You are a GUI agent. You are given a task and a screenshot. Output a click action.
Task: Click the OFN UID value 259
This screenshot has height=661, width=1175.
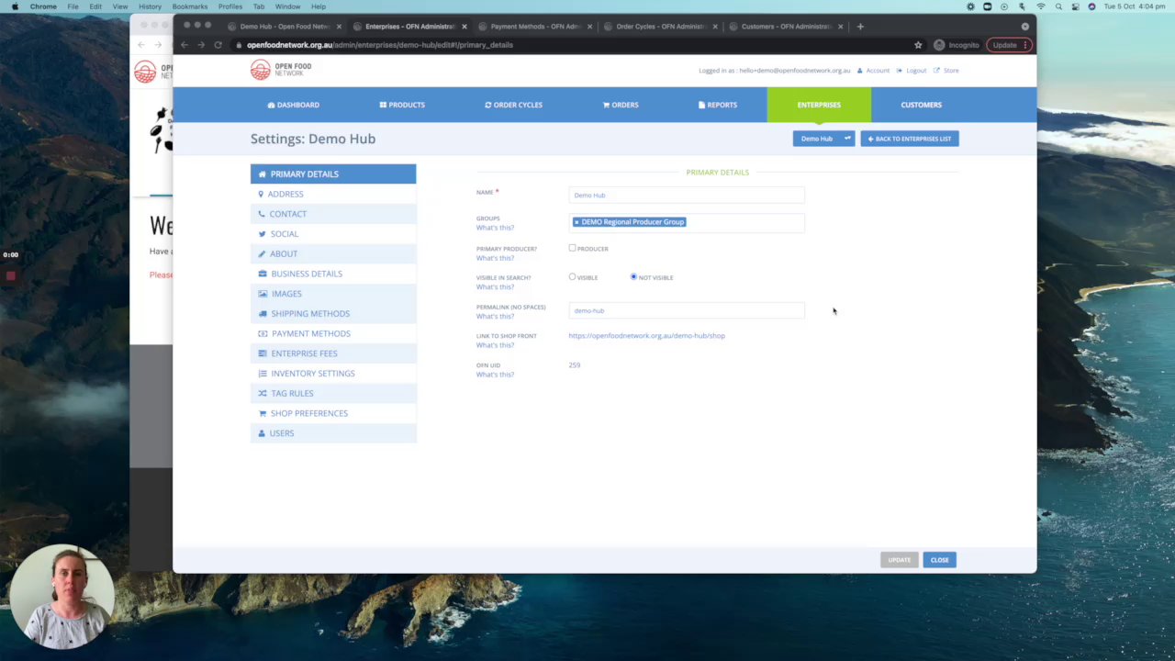click(x=575, y=365)
